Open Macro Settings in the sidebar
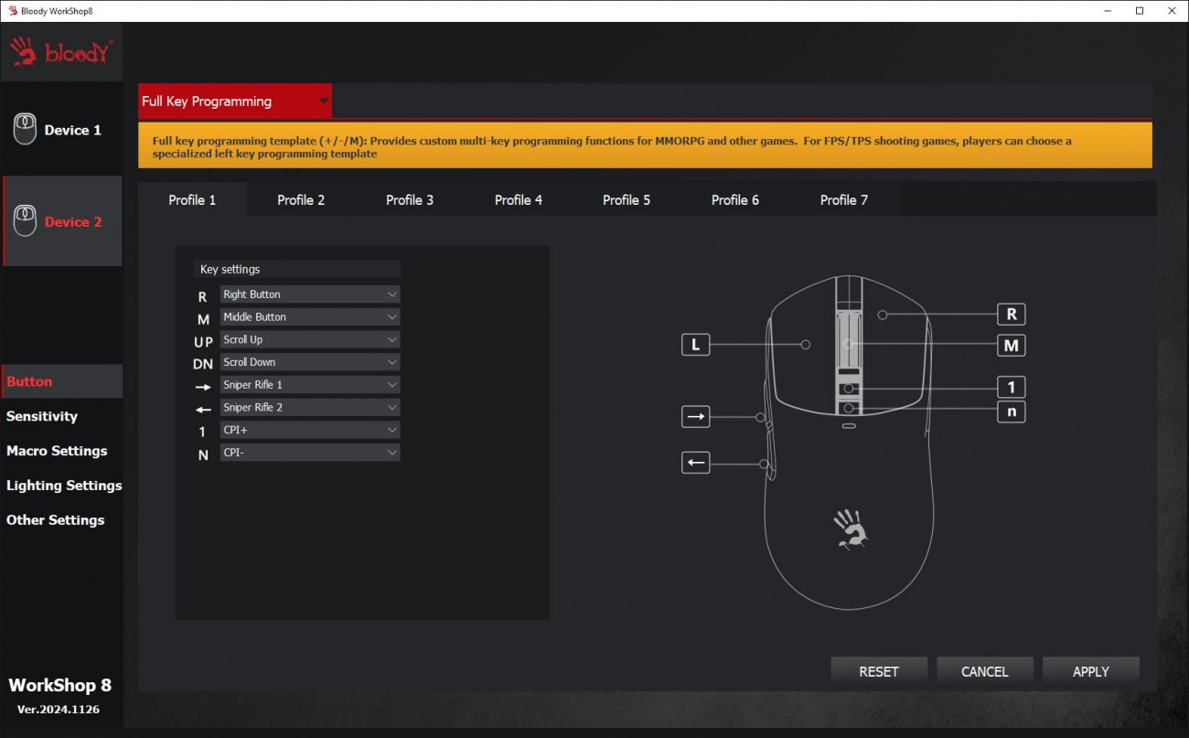 click(x=57, y=451)
